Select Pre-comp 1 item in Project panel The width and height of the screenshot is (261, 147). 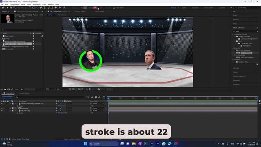click(x=9, y=49)
